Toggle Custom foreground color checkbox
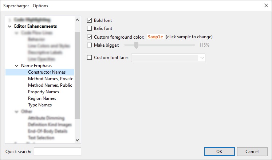This screenshot has height=160, width=272. click(x=89, y=37)
